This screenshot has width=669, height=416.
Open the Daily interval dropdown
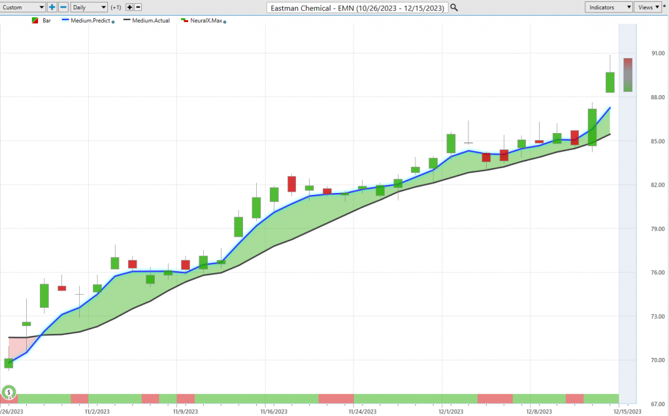point(89,7)
